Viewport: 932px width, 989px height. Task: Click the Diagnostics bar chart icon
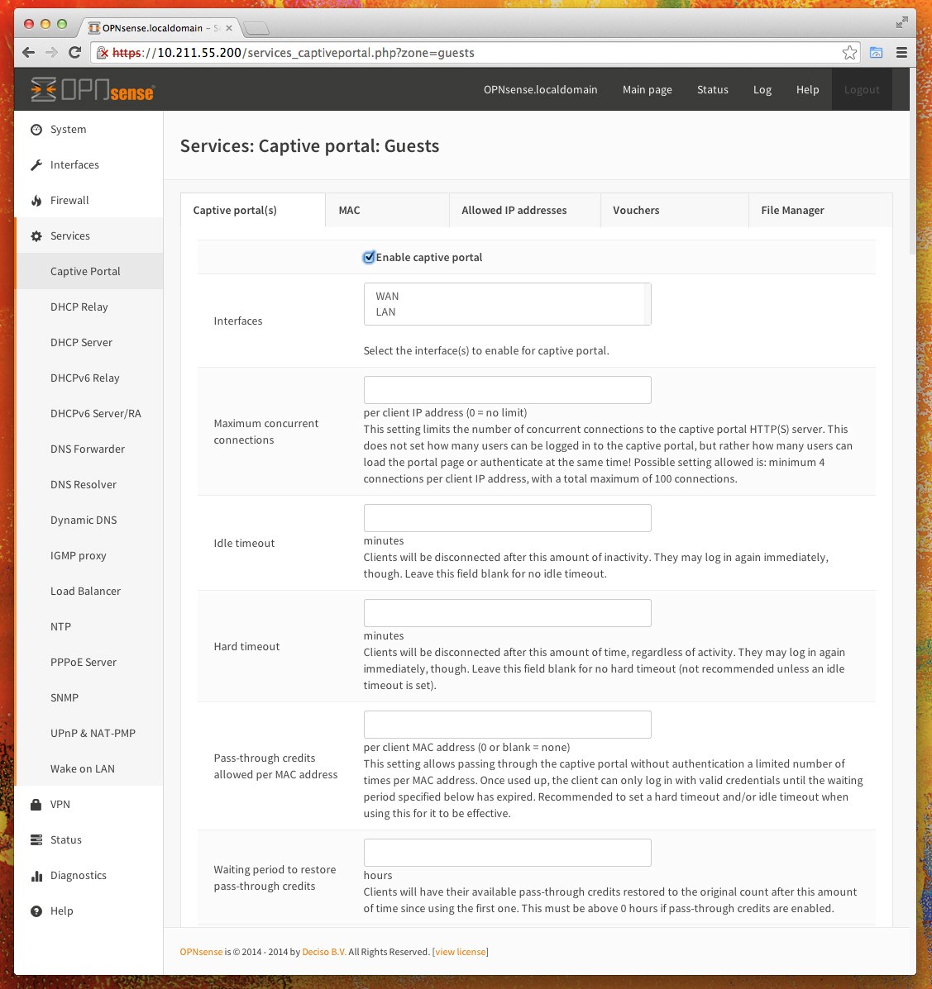click(x=36, y=876)
